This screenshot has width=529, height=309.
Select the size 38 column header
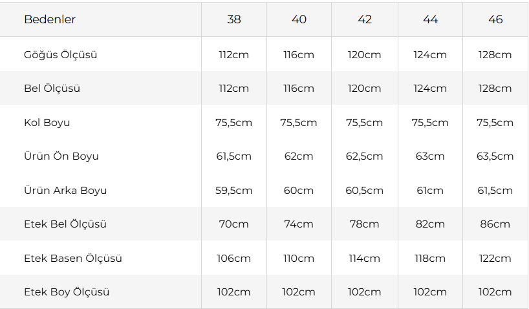click(x=234, y=19)
